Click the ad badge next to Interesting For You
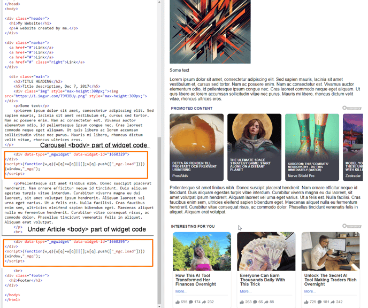Image resolution: width=368 pixels, height=308 pixels. click(352, 226)
